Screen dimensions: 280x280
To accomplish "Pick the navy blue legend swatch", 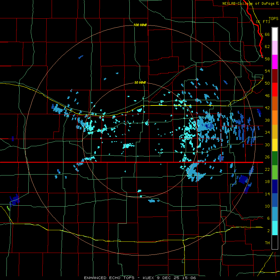I will point(275,186).
